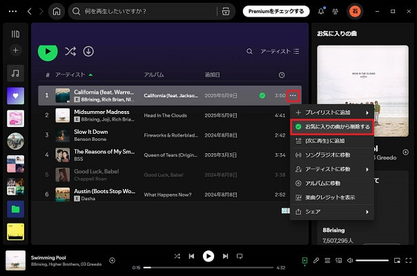The image size is (417, 276).
Task: Adjust the volume slider
Action: pyautogui.click(x=372, y=261)
